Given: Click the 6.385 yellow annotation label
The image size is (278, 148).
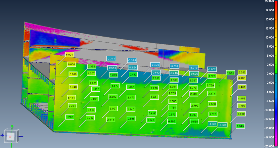Looking at the screenshot, I should click(x=242, y=78).
